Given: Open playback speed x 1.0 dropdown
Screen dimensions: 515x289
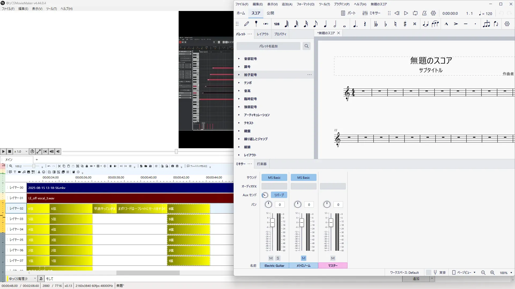Looking at the screenshot, I should pos(21,151).
